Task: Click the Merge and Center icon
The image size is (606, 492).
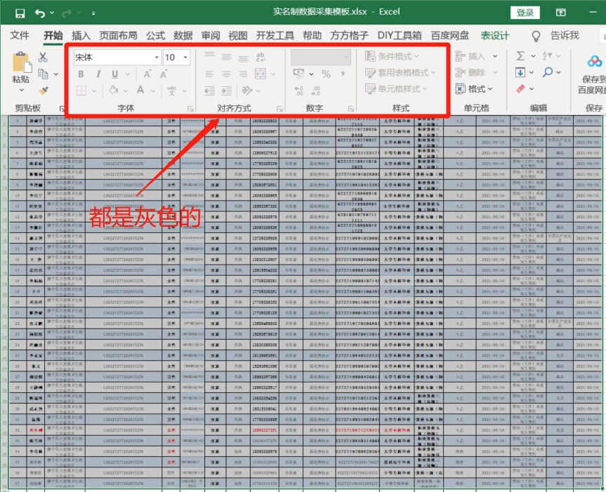Action: (261, 74)
